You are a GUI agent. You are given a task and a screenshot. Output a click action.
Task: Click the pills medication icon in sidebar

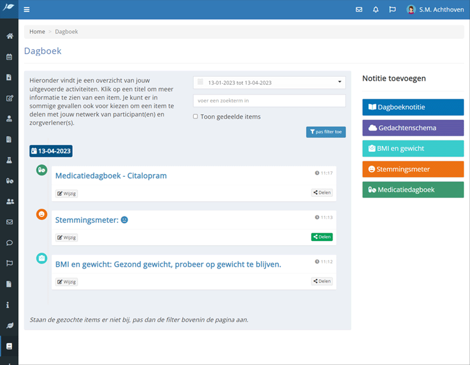(x=9, y=181)
